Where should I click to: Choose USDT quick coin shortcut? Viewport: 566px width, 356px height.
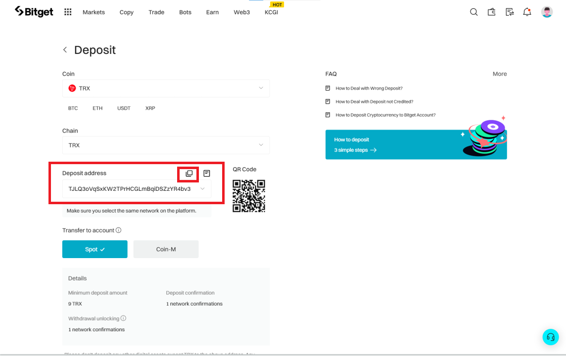pyautogui.click(x=124, y=108)
